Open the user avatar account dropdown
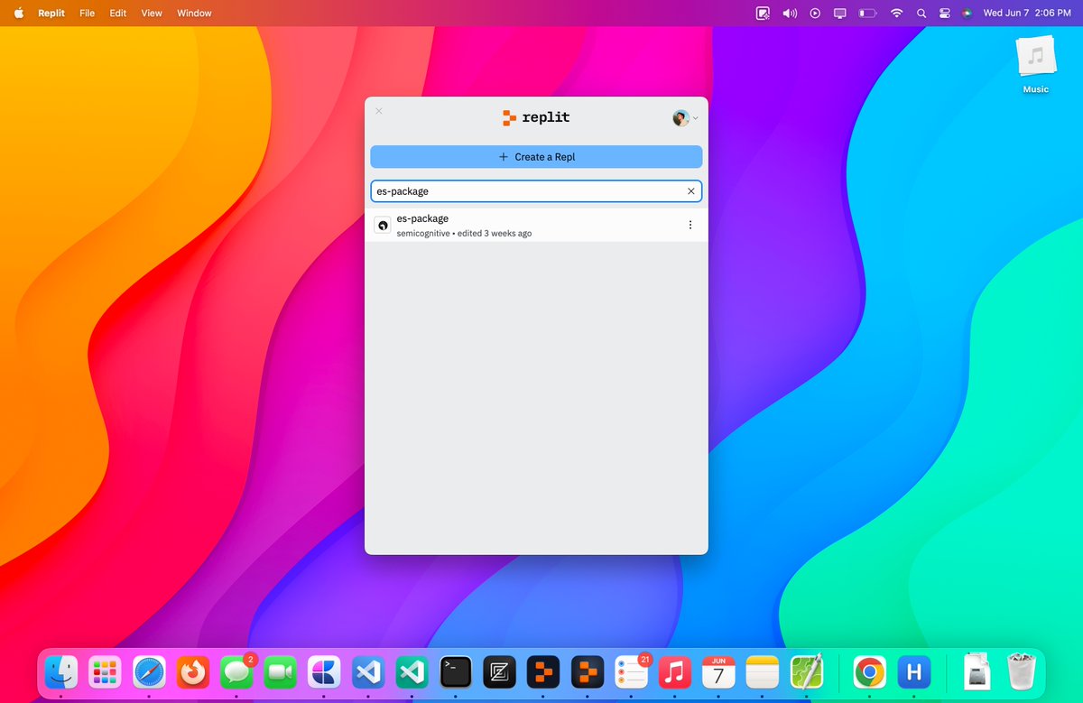The image size is (1083, 703). 685,118
